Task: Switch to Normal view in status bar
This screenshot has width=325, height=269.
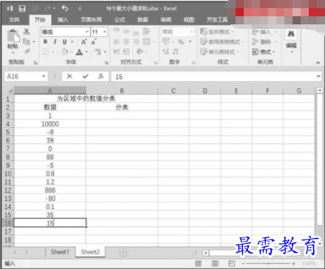Action: (x=198, y=264)
